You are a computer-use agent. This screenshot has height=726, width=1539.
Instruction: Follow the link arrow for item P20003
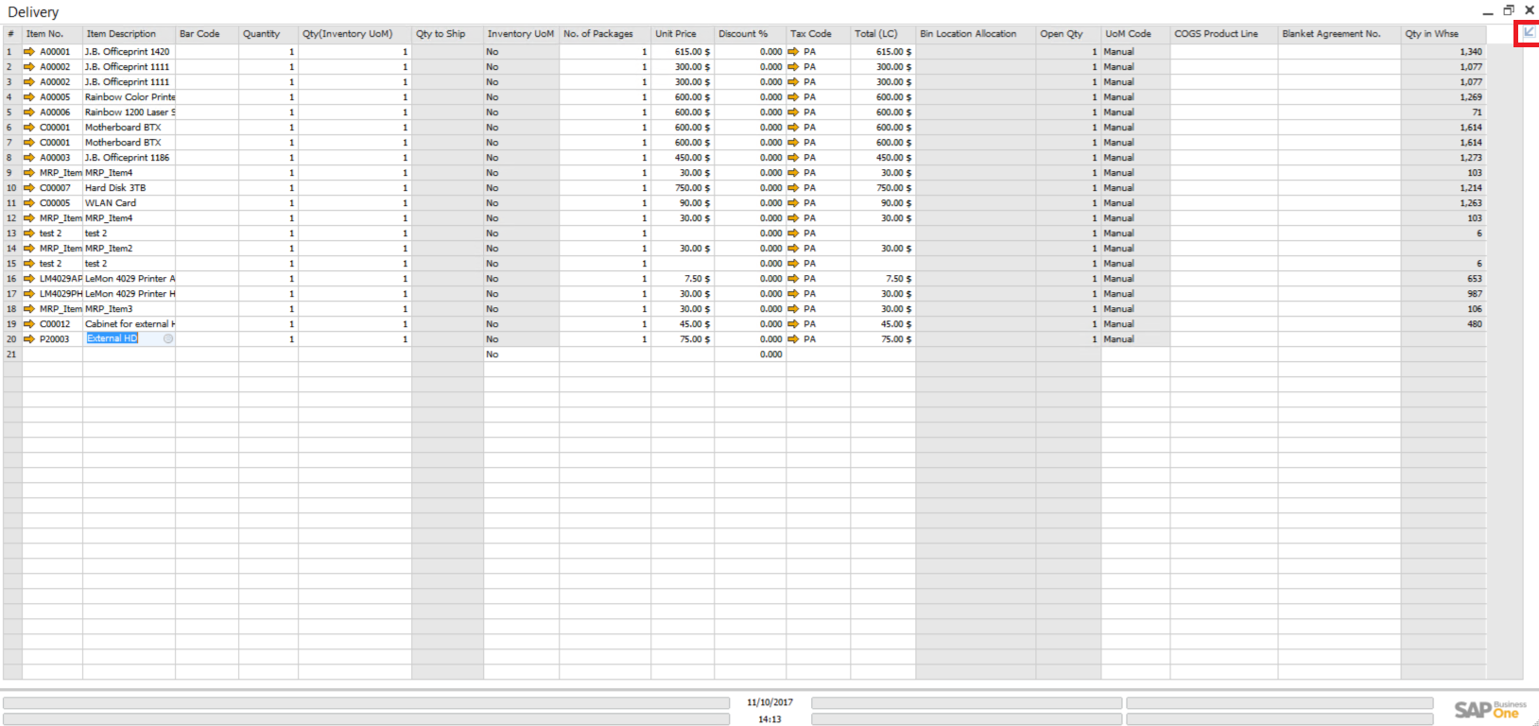pyautogui.click(x=29, y=339)
